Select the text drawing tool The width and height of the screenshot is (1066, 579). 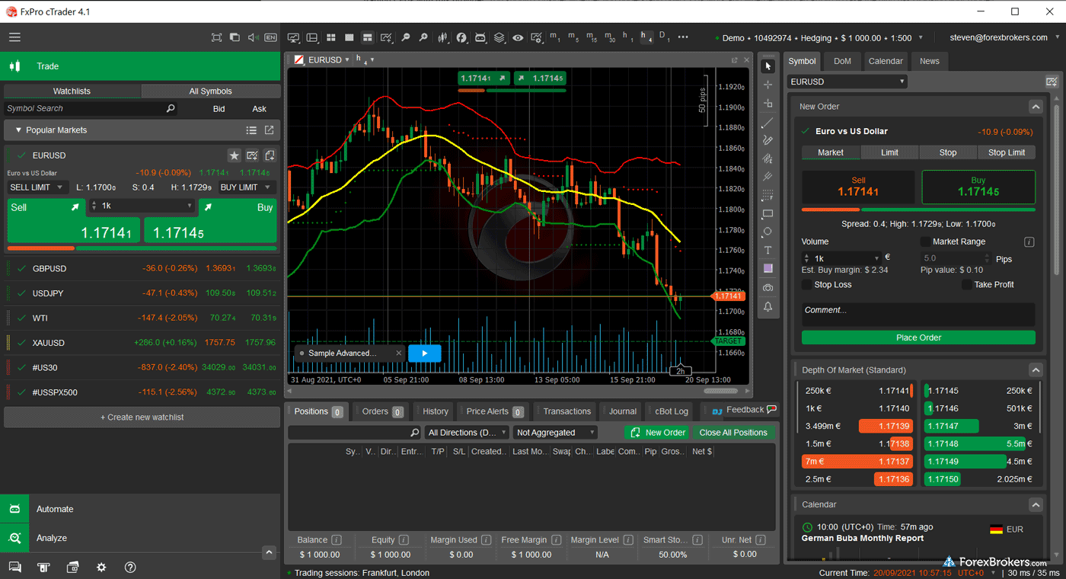point(768,251)
